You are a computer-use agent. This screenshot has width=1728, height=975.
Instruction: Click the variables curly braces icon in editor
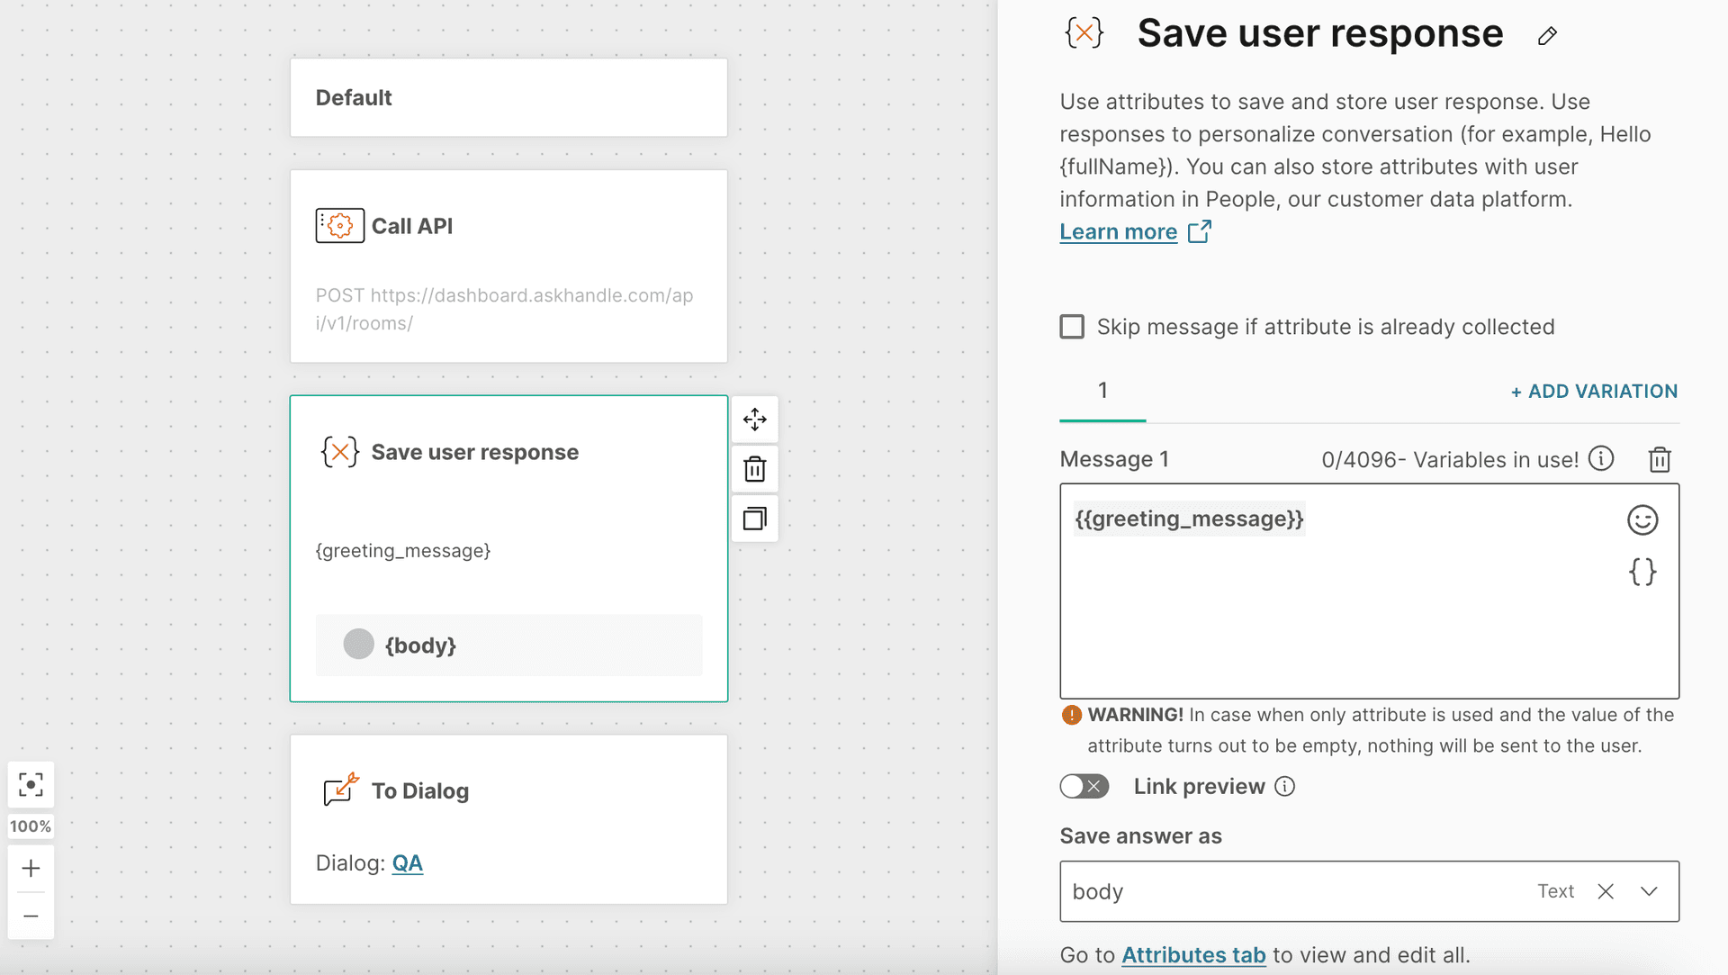coord(1642,571)
